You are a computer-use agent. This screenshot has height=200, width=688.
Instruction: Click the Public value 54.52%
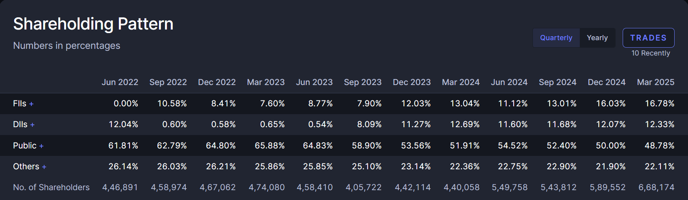(x=513, y=146)
